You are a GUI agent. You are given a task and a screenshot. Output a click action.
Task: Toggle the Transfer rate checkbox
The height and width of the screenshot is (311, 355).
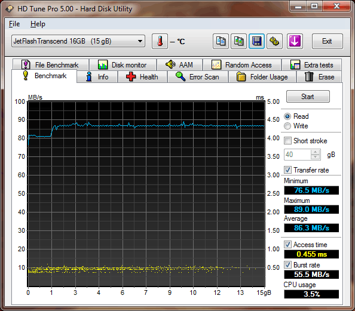pos(287,170)
